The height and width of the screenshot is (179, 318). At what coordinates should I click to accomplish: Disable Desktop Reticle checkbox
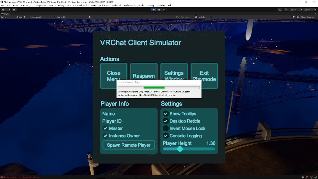[x=166, y=121]
